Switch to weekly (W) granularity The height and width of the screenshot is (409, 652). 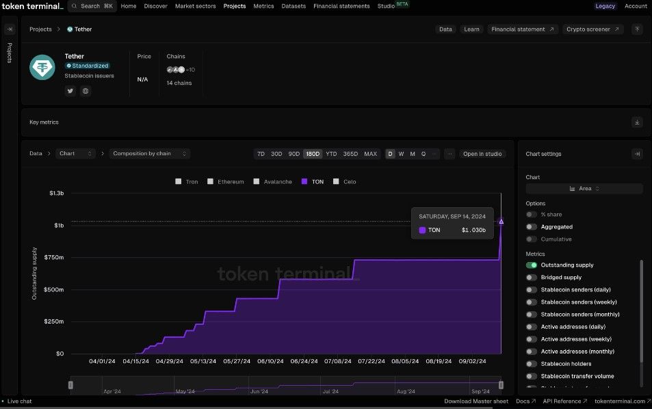(x=402, y=154)
